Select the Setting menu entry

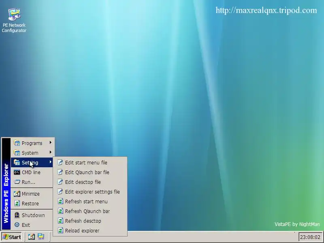click(32, 162)
